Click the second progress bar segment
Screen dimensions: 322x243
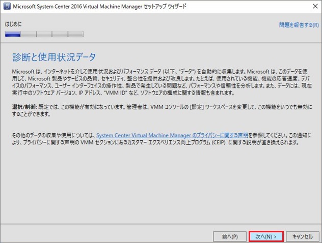29,35
